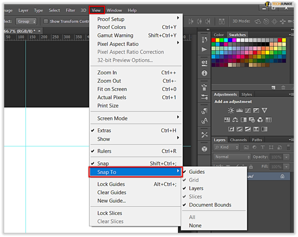Add a Brightness/Contrast adjustment
Image resolution: width=298 pixels, height=237 pixels.
coord(231,110)
